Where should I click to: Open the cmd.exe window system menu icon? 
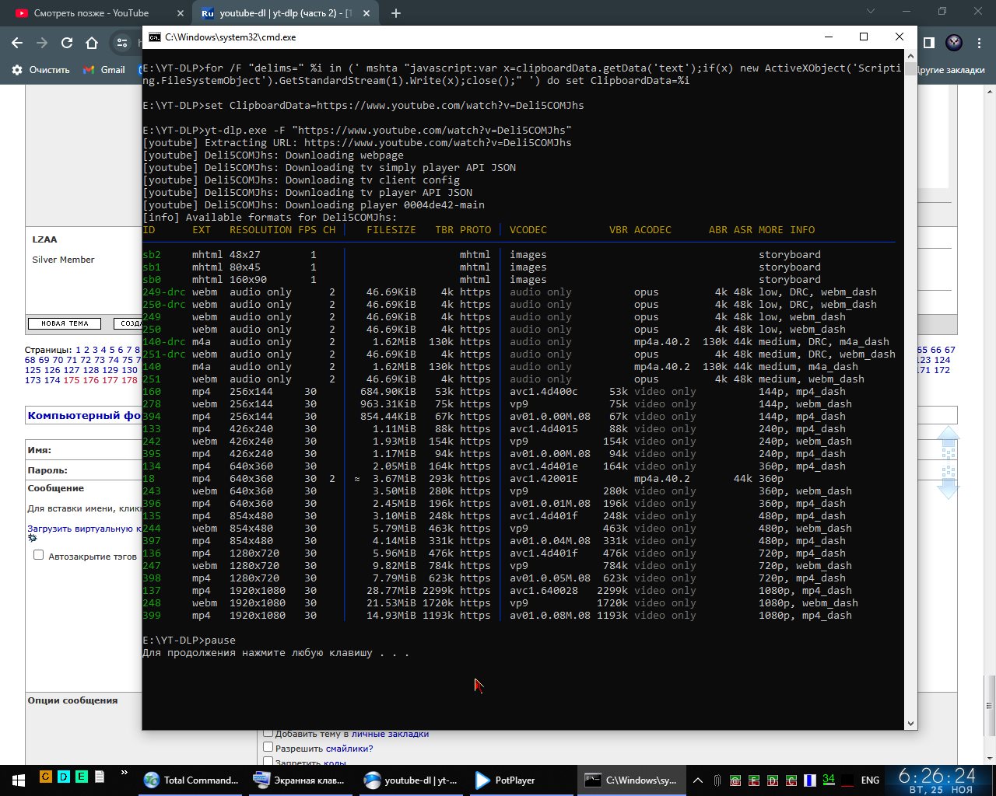tap(154, 37)
